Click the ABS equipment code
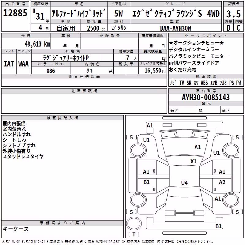 click(204, 83)
